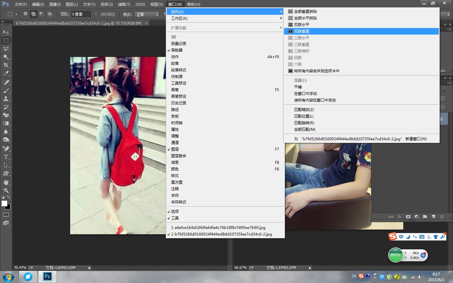Open the History (历史记录) panel

point(225,103)
